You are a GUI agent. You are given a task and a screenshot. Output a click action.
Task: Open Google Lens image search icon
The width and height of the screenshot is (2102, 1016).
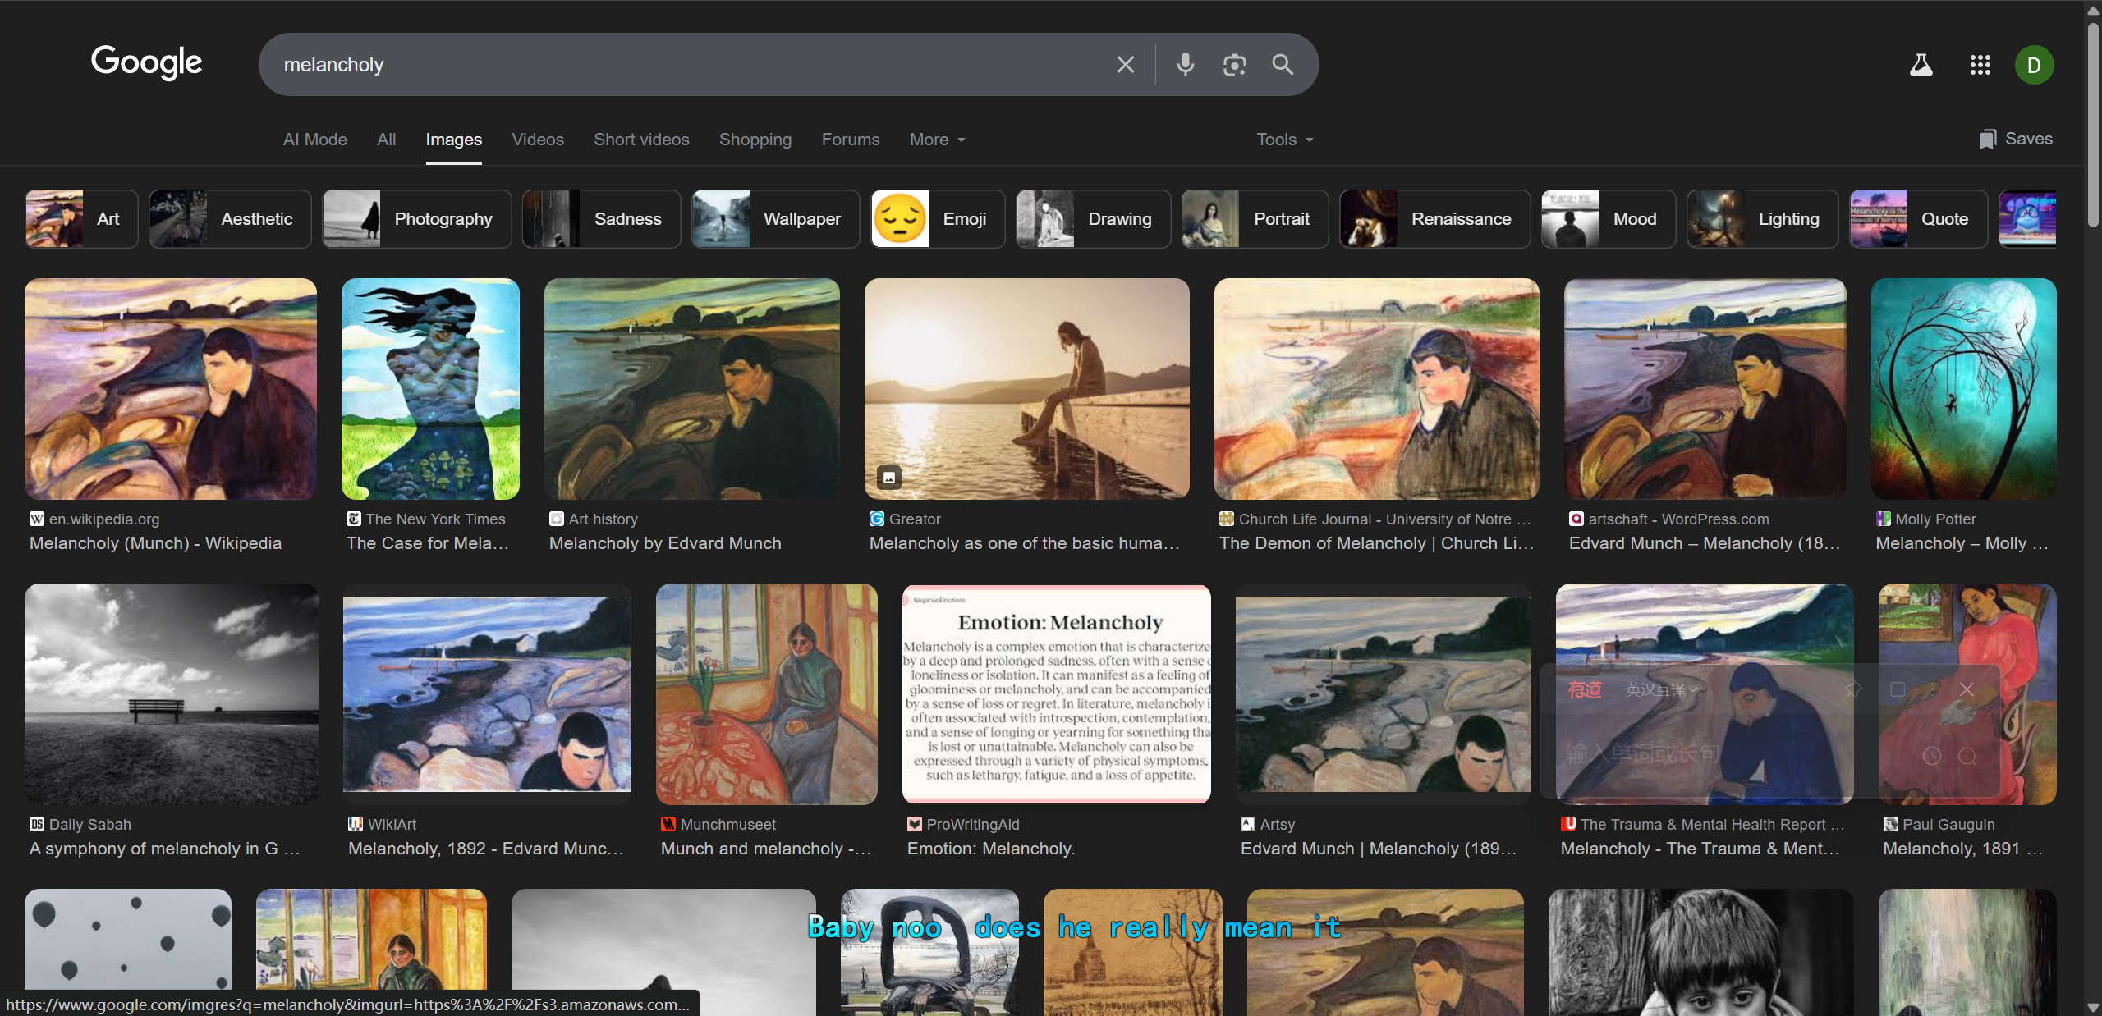coord(1234,64)
